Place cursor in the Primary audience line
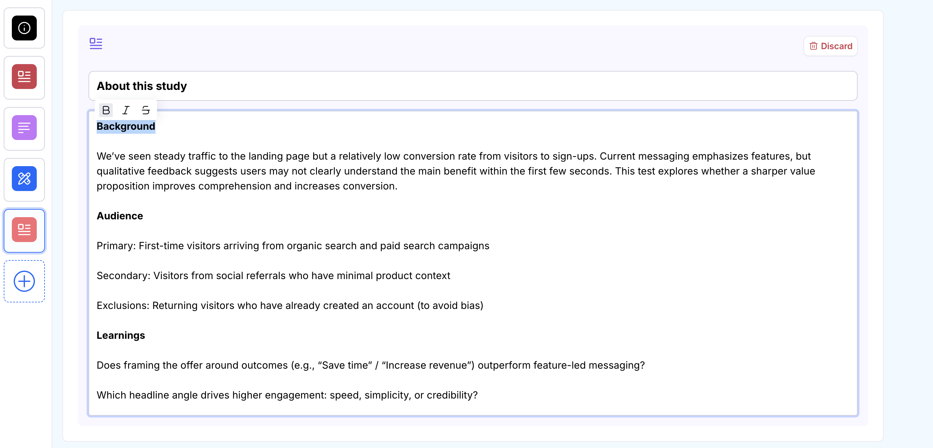 click(x=293, y=246)
